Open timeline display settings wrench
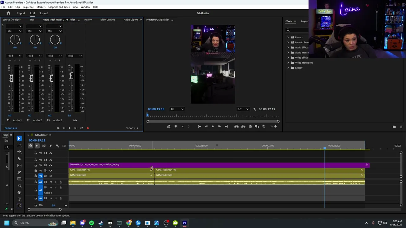 pos(57,146)
